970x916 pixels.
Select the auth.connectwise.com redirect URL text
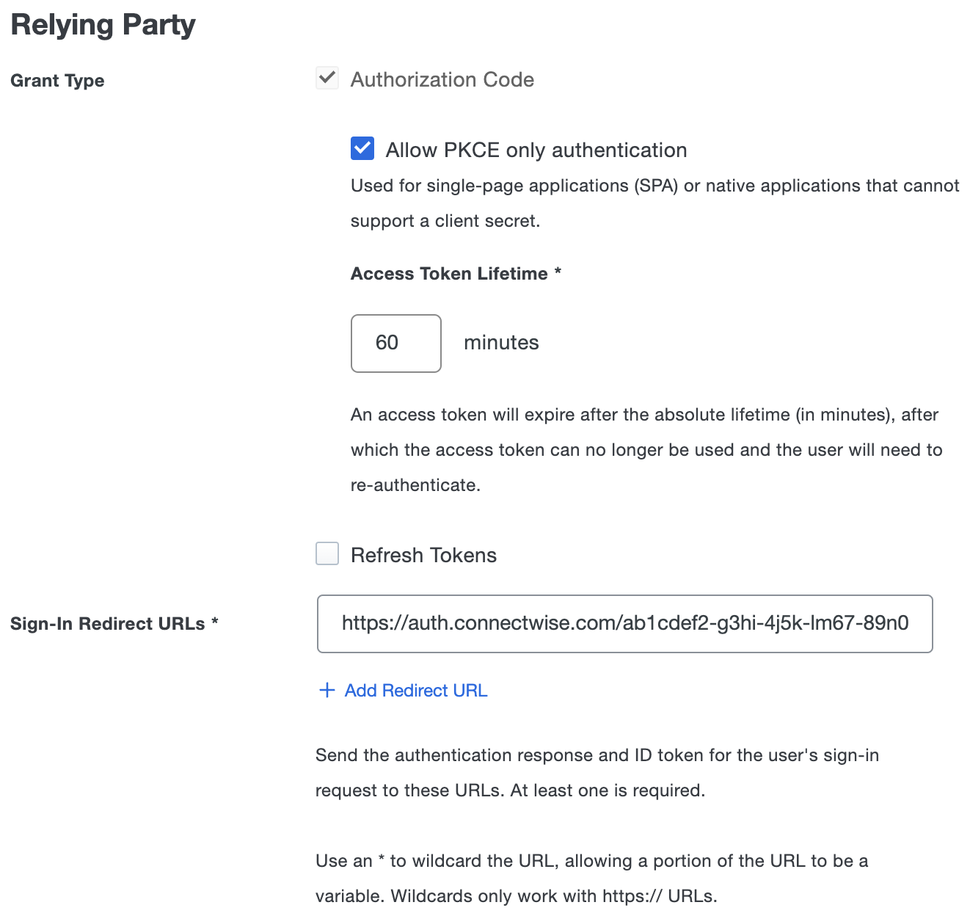[625, 624]
